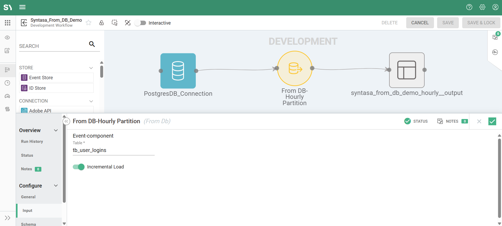Image resolution: width=502 pixels, height=226 pixels.
Task: Collapse the Overview section
Action: point(56,130)
